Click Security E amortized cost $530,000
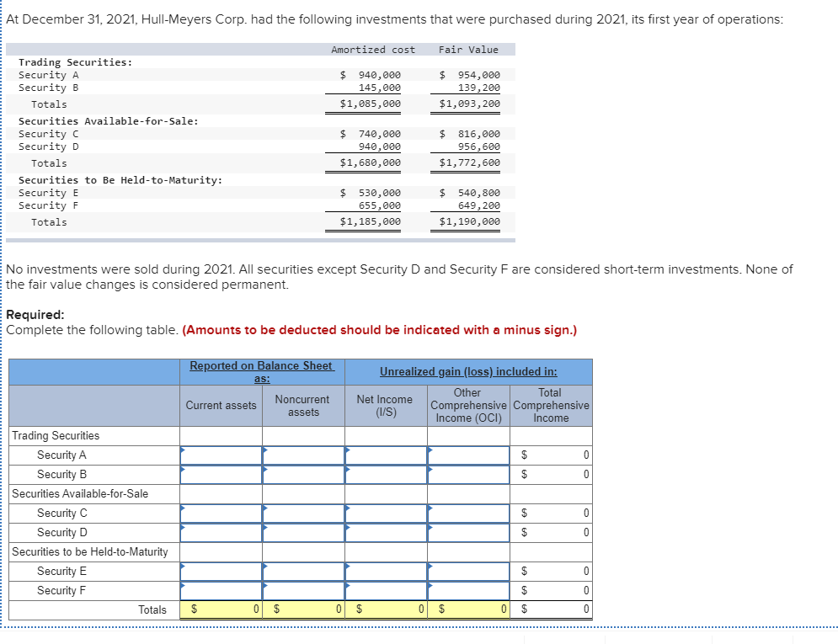Viewport: 838px width, 644px height. coord(371,193)
